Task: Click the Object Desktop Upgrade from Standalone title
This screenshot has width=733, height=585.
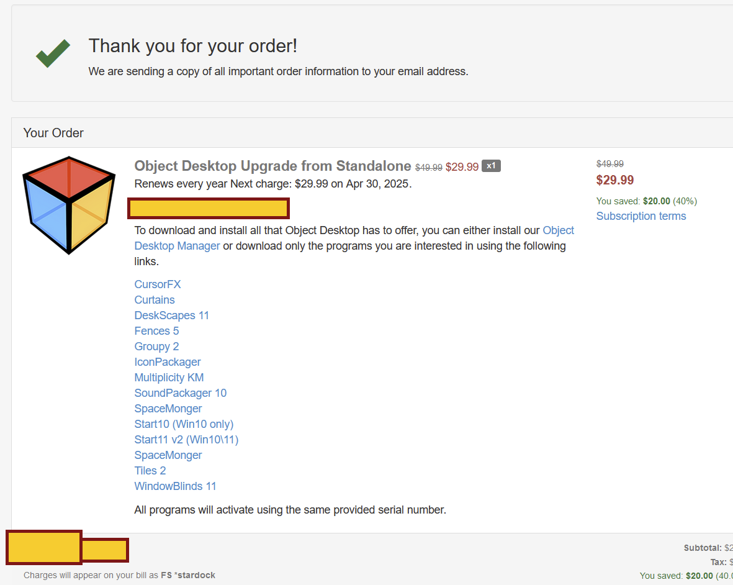Action: (272, 166)
